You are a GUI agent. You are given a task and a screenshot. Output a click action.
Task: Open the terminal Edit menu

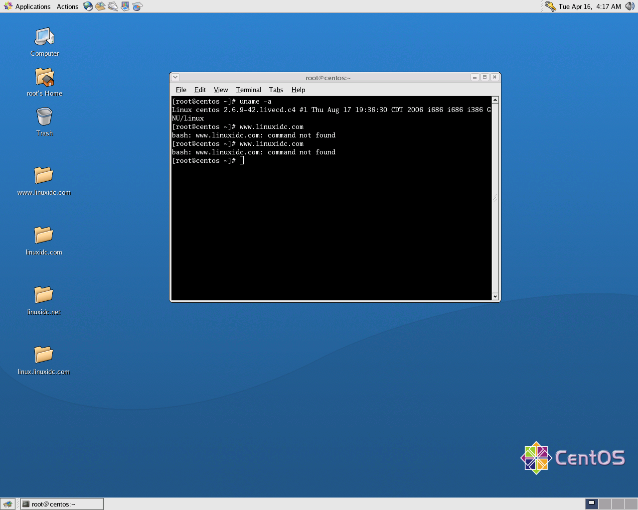200,90
